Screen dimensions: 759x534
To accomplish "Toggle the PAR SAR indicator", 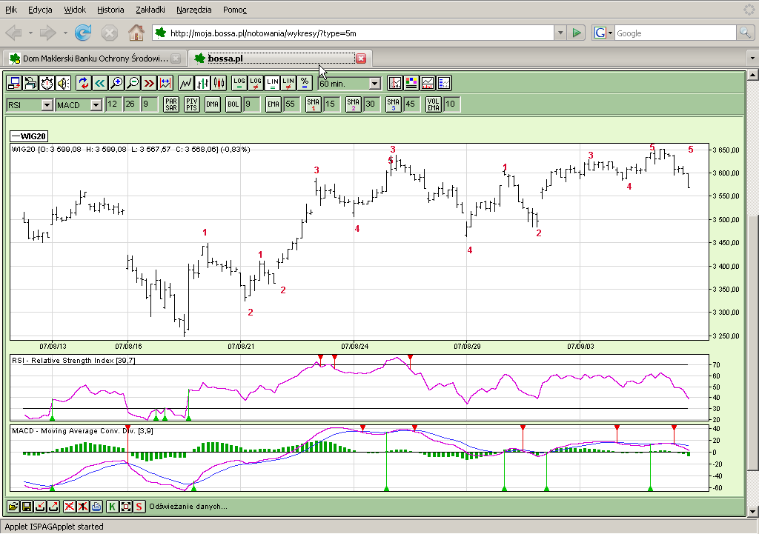I will (171, 104).
